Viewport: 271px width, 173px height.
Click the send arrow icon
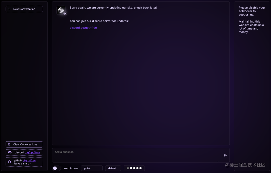coord(225,155)
